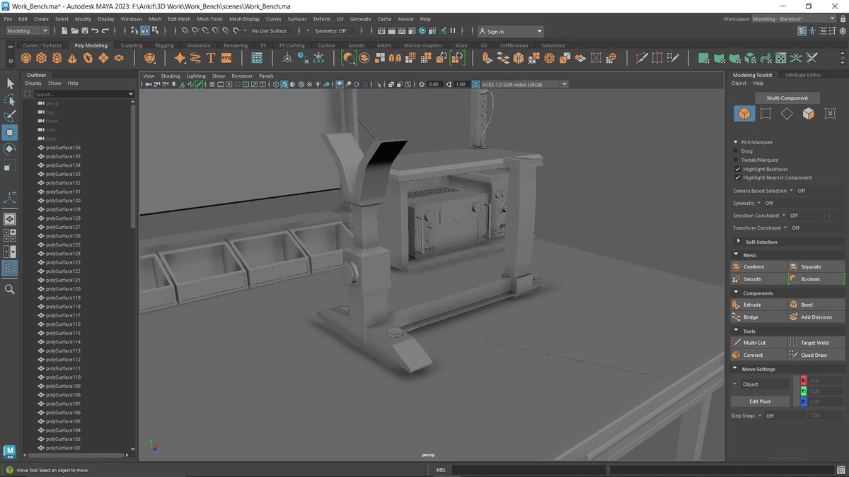Click the MEL command line input
Viewport: 849px width, 477px height.
528,469
